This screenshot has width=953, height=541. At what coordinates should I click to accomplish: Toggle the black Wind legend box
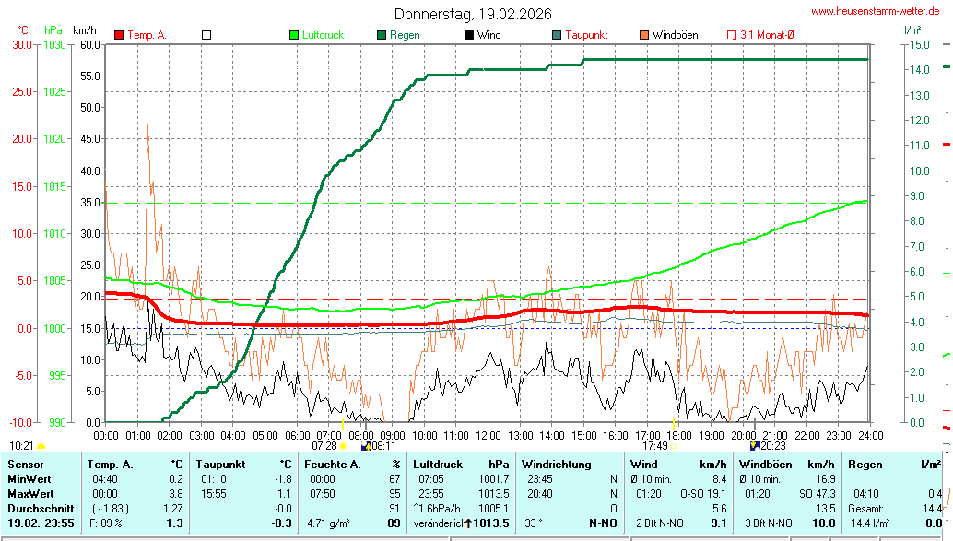point(469,35)
